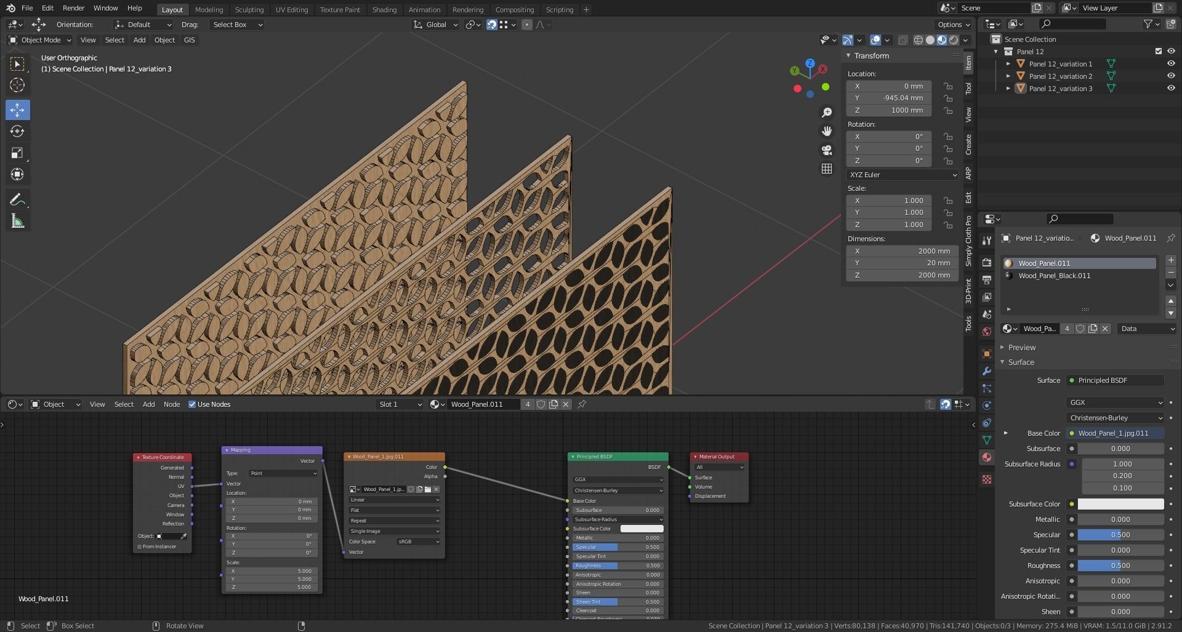Expand Panel 12_variation 1 in outliner

pyautogui.click(x=1008, y=64)
